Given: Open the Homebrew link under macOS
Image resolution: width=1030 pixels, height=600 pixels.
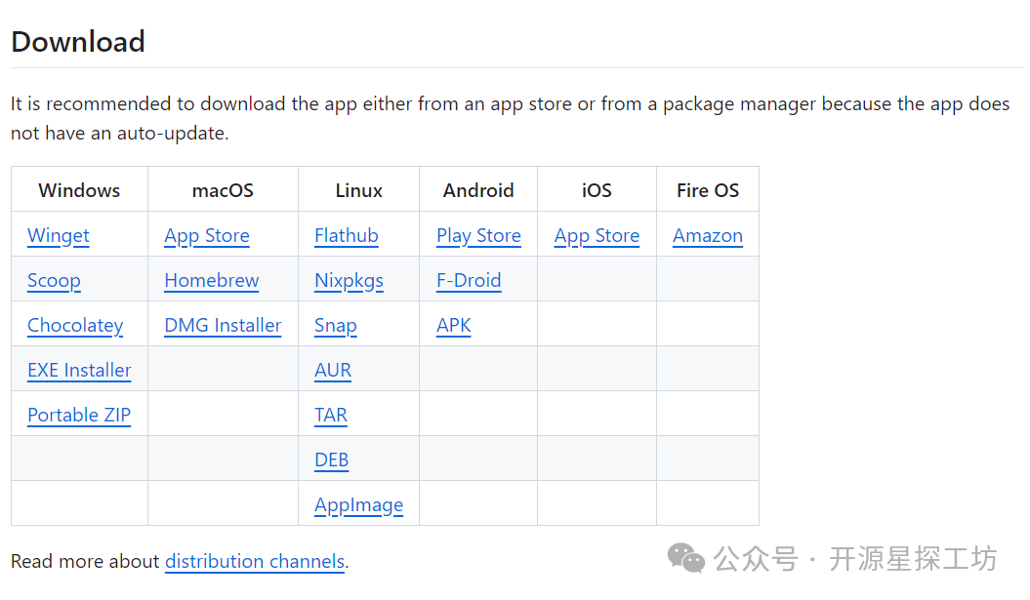Looking at the screenshot, I should (x=212, y=280).
